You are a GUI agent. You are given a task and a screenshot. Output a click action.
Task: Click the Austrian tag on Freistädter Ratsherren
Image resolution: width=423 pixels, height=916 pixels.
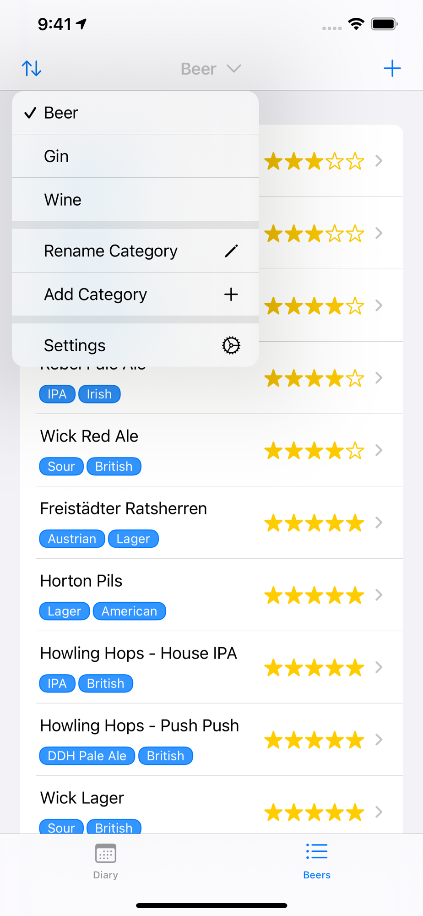[72, 539]
